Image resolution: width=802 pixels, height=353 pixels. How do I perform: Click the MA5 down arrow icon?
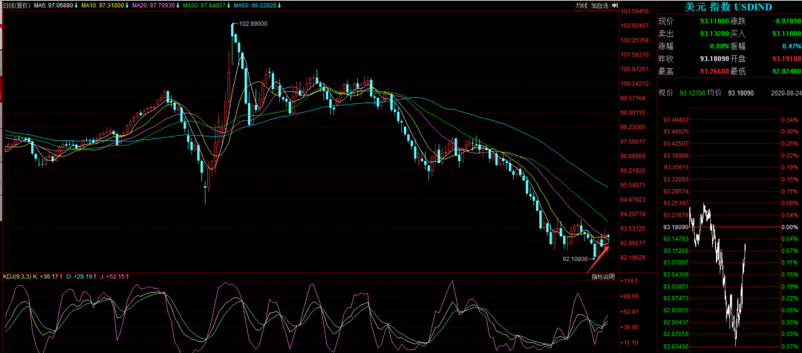pos(76,5)
